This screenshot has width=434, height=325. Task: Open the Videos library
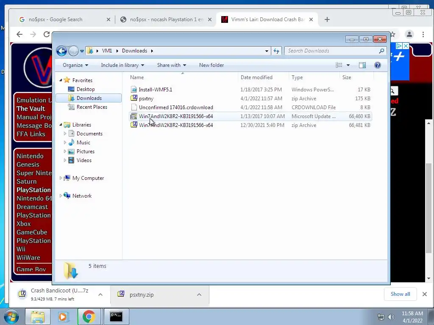[84, 160]
